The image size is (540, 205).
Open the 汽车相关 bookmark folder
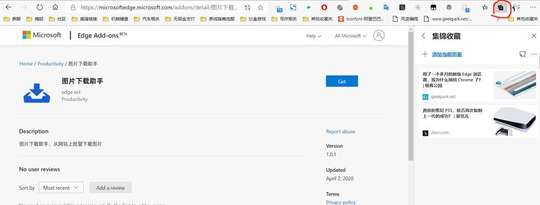tap(147, 19)
